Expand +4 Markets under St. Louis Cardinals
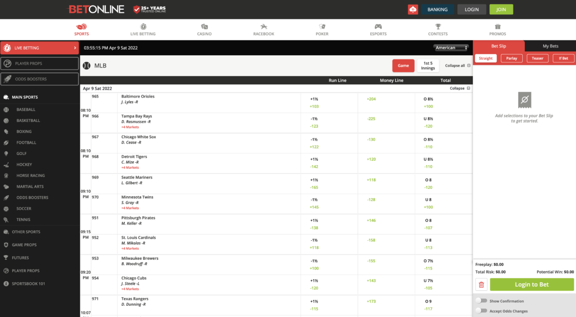The image size is (576, 317). pyautogui.click(x=130, y=248)
